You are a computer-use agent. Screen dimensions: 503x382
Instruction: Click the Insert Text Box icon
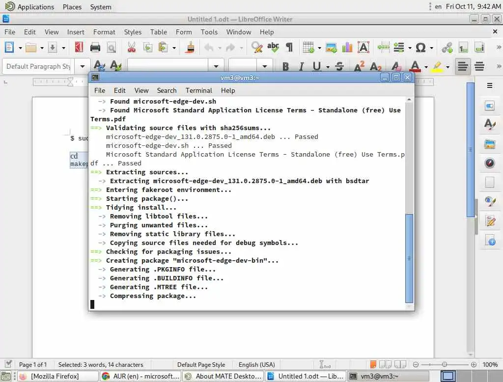pyautogui.click(x=363, y=48)
